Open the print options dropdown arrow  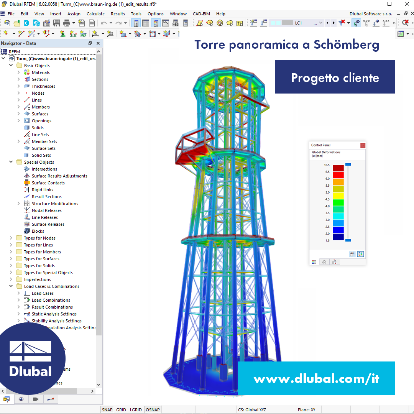pos(74,23)
